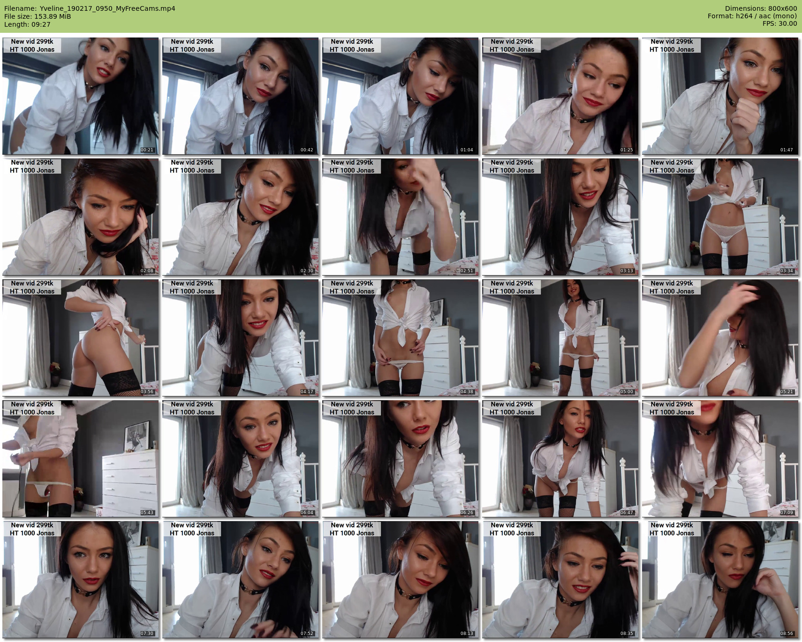Select the frame at timestamp 07:30
Viewport: 802px width, 642px height.
pyautogui.click(x=81, y=580)
